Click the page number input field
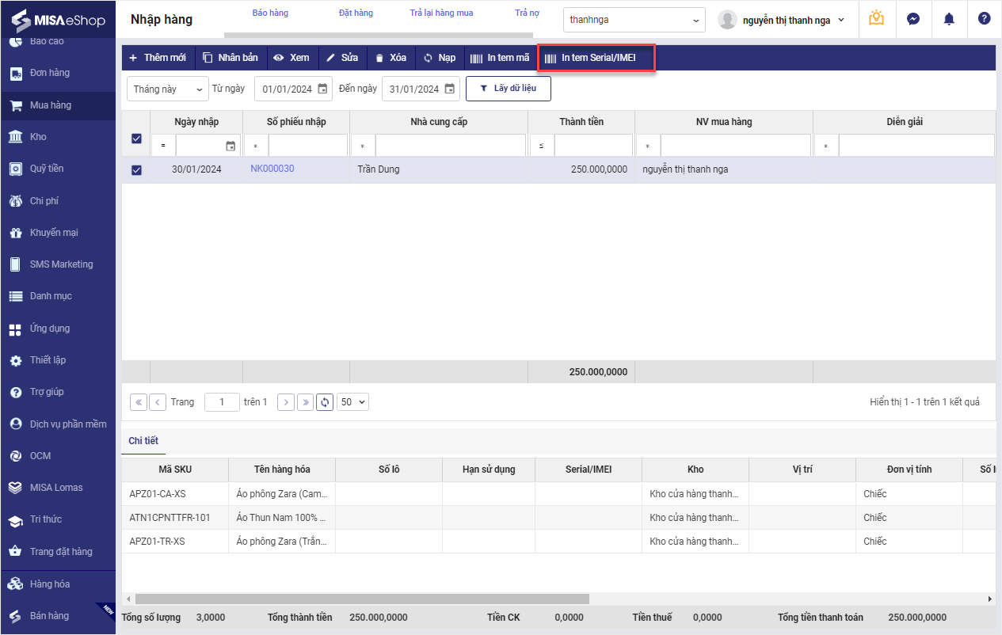 coord(222,402)
